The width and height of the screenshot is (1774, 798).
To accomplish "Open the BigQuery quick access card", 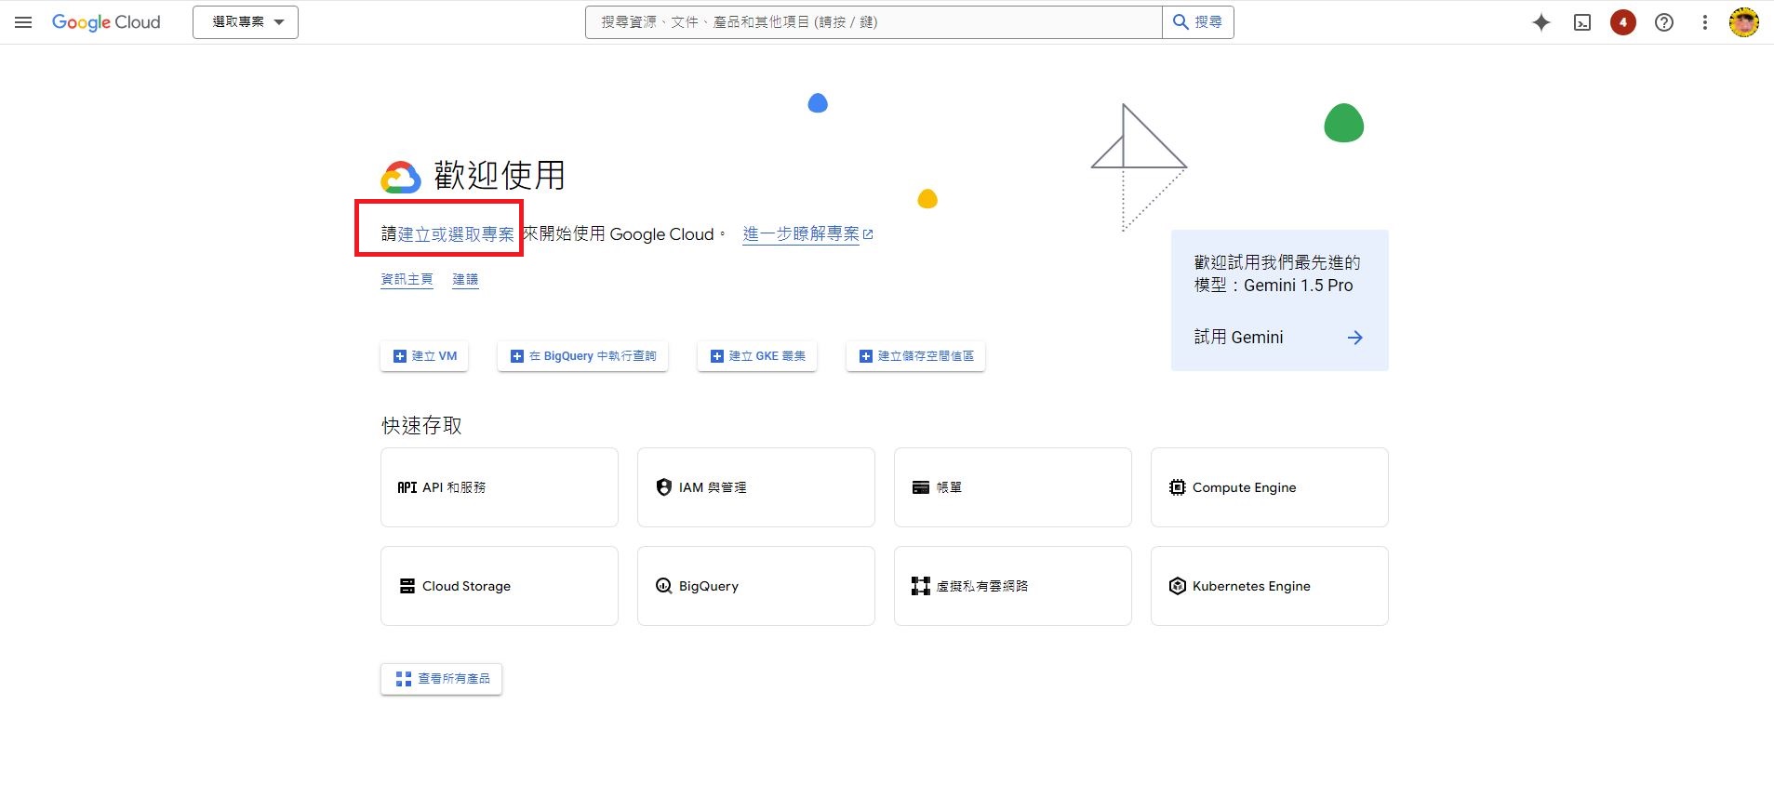I will pyautogui.click(x=756, y=586).
